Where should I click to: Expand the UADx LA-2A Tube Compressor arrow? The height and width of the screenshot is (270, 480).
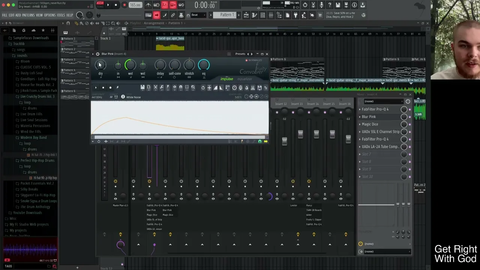pos(360,147)
